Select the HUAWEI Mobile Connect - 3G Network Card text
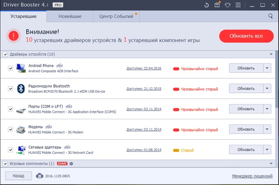Viewport: 279px width, 185px height. point(61,153)
